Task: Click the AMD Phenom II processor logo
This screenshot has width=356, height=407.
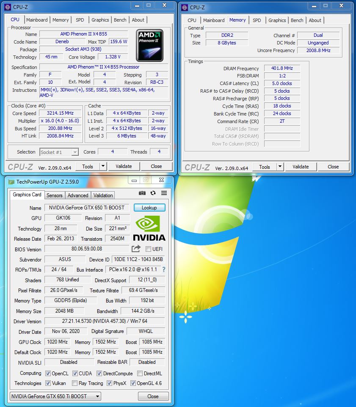Action: click(x=149, y=45)
